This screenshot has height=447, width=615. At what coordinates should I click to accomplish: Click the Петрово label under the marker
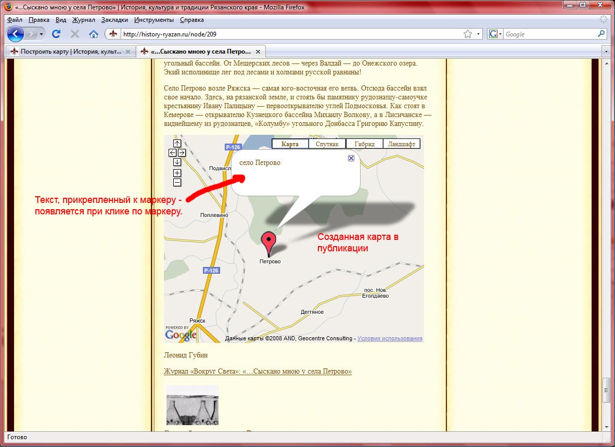[x=270, y=262]
